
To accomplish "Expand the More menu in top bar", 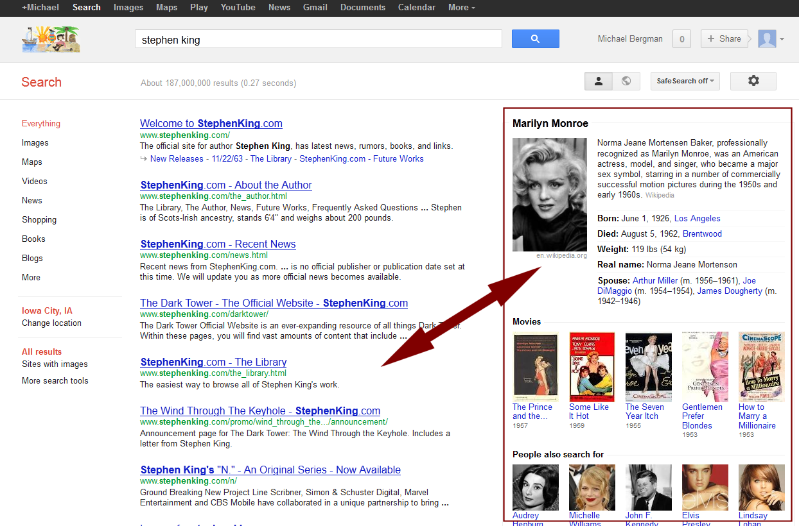I will (461, 8).
